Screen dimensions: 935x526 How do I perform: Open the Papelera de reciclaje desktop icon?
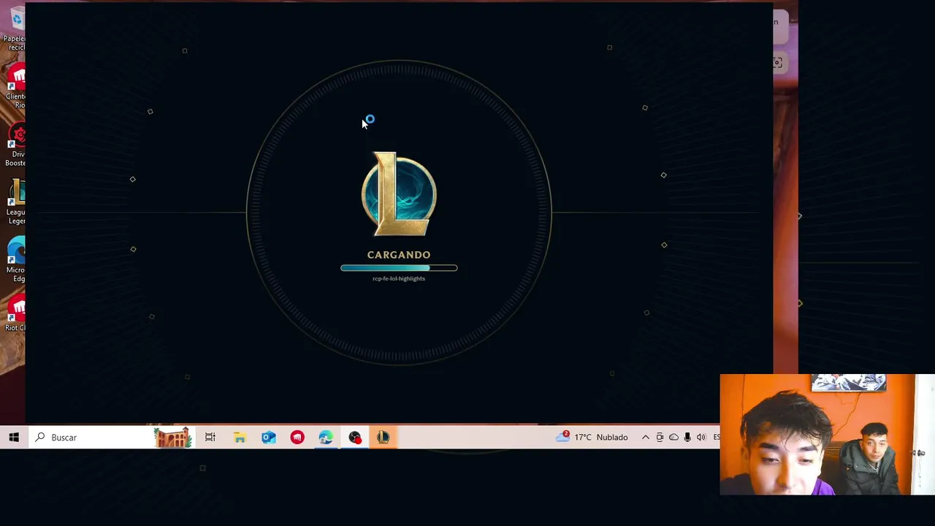click(x=15, y=29)
